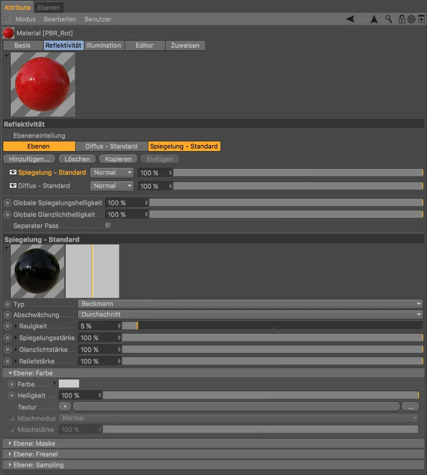This screenshot has height=475, width=427.
Task: Open the Textur arrow button
Action: click(x=64, y=406)
